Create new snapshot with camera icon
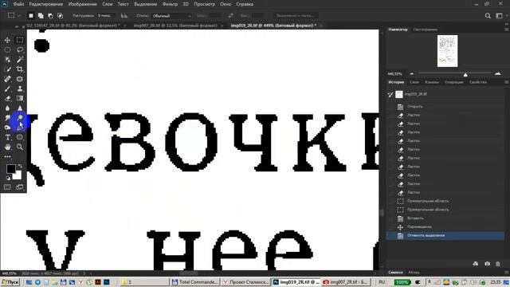The height and width of the screenshot is (287, 510). (487, 264)
